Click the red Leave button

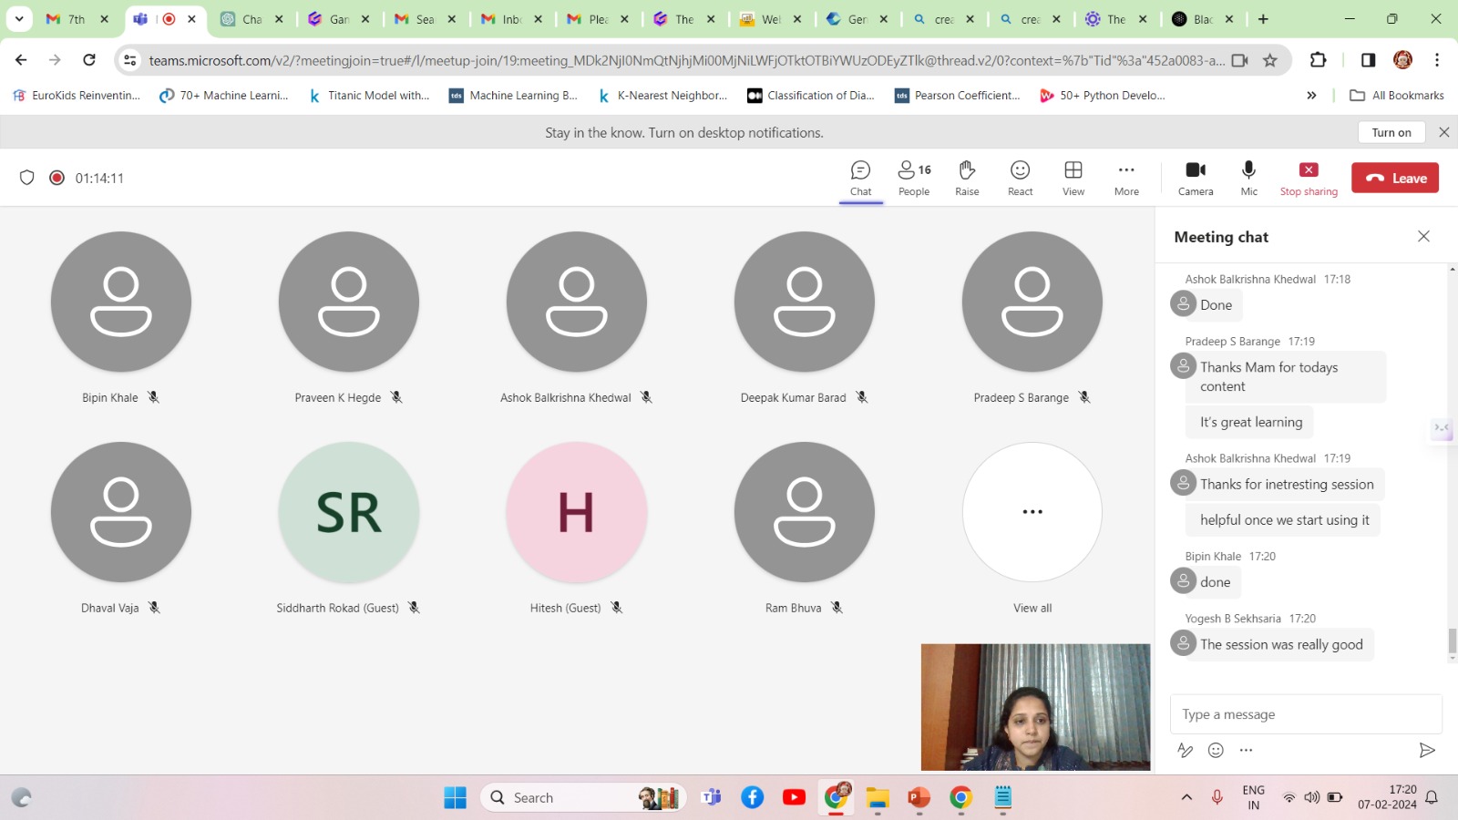coord(1394,179)
